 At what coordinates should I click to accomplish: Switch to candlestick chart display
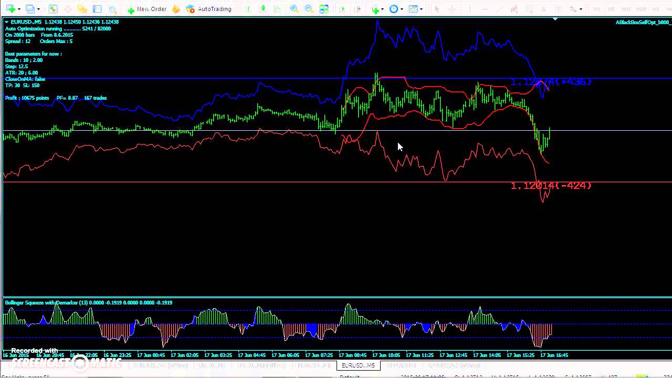pyautogui.click(x=263, y=9)
